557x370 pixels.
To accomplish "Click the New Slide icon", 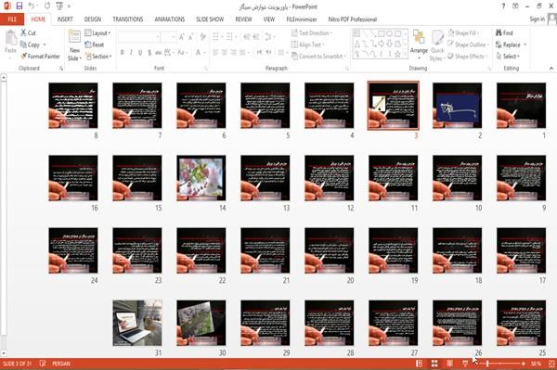I will (74, 37).
